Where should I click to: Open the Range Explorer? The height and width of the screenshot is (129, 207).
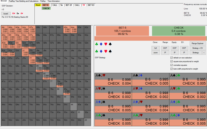point(198,43)
